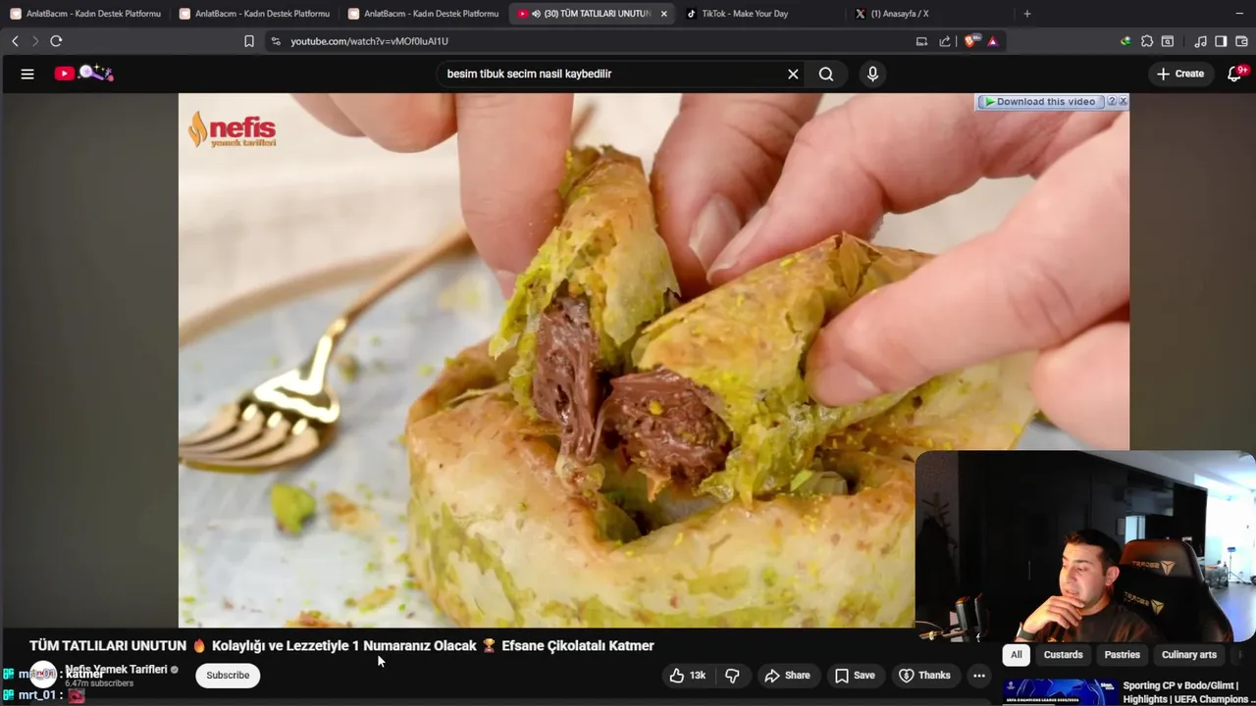Open a new browser tab
Screen dimensions: 1256x706
click(1027, 14)
